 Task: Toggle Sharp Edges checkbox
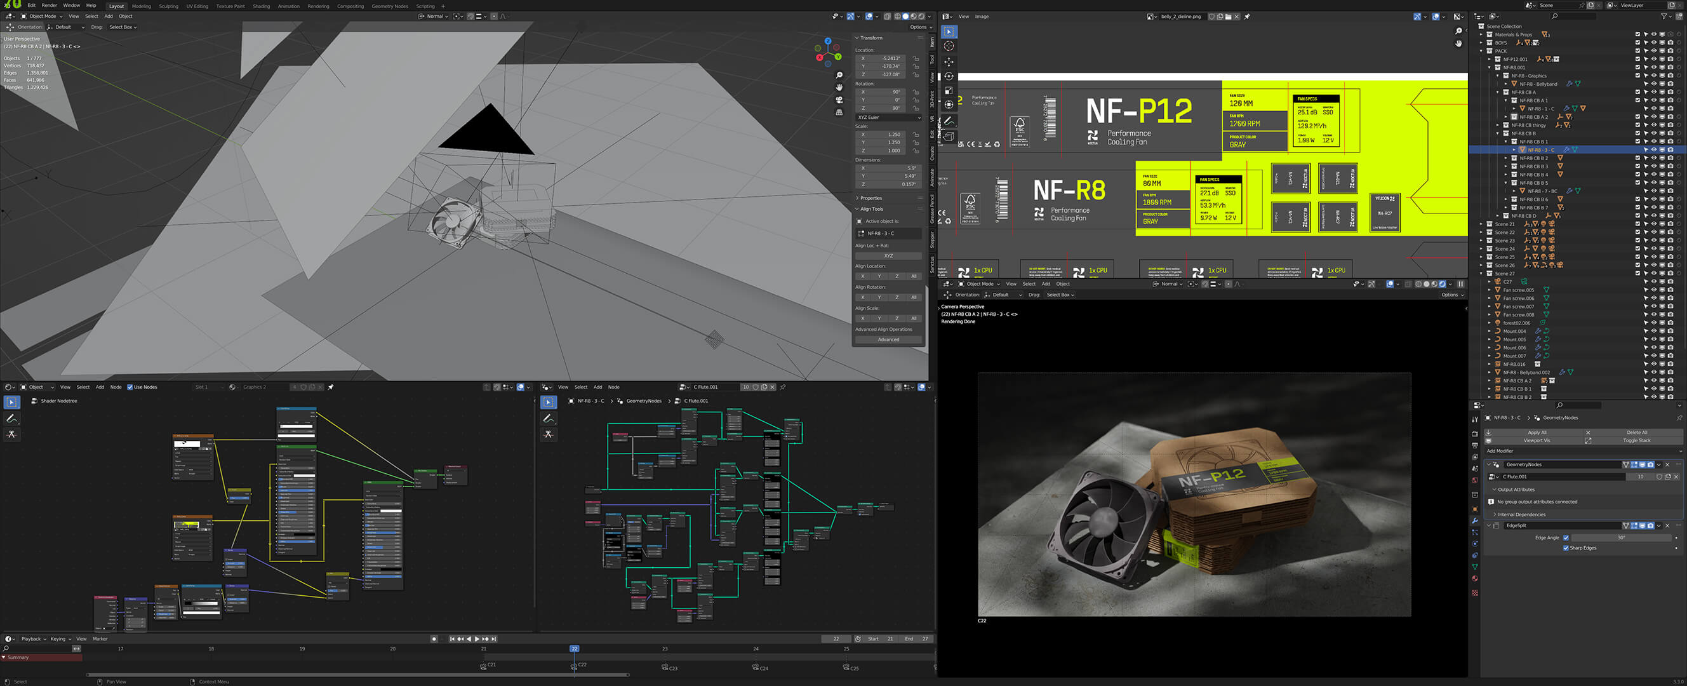1566,548
